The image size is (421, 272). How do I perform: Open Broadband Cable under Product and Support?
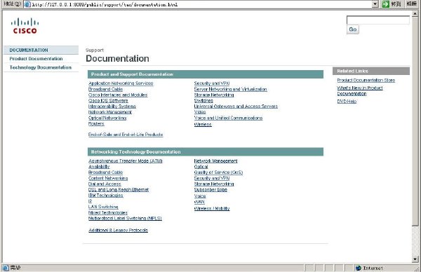(x=105, y=89)
